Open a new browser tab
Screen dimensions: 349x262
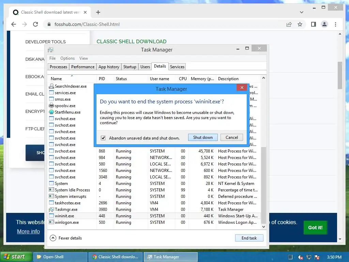[98, 12]
